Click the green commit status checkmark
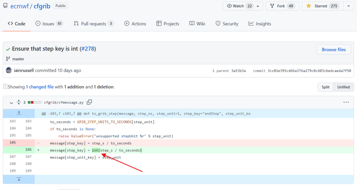The width and height of the screenshot is (357, 190). (x=8, y=49)
